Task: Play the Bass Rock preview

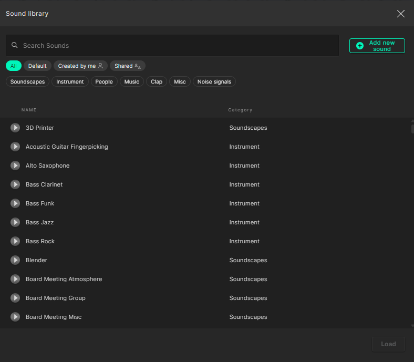Action: [x=15, y=241]
